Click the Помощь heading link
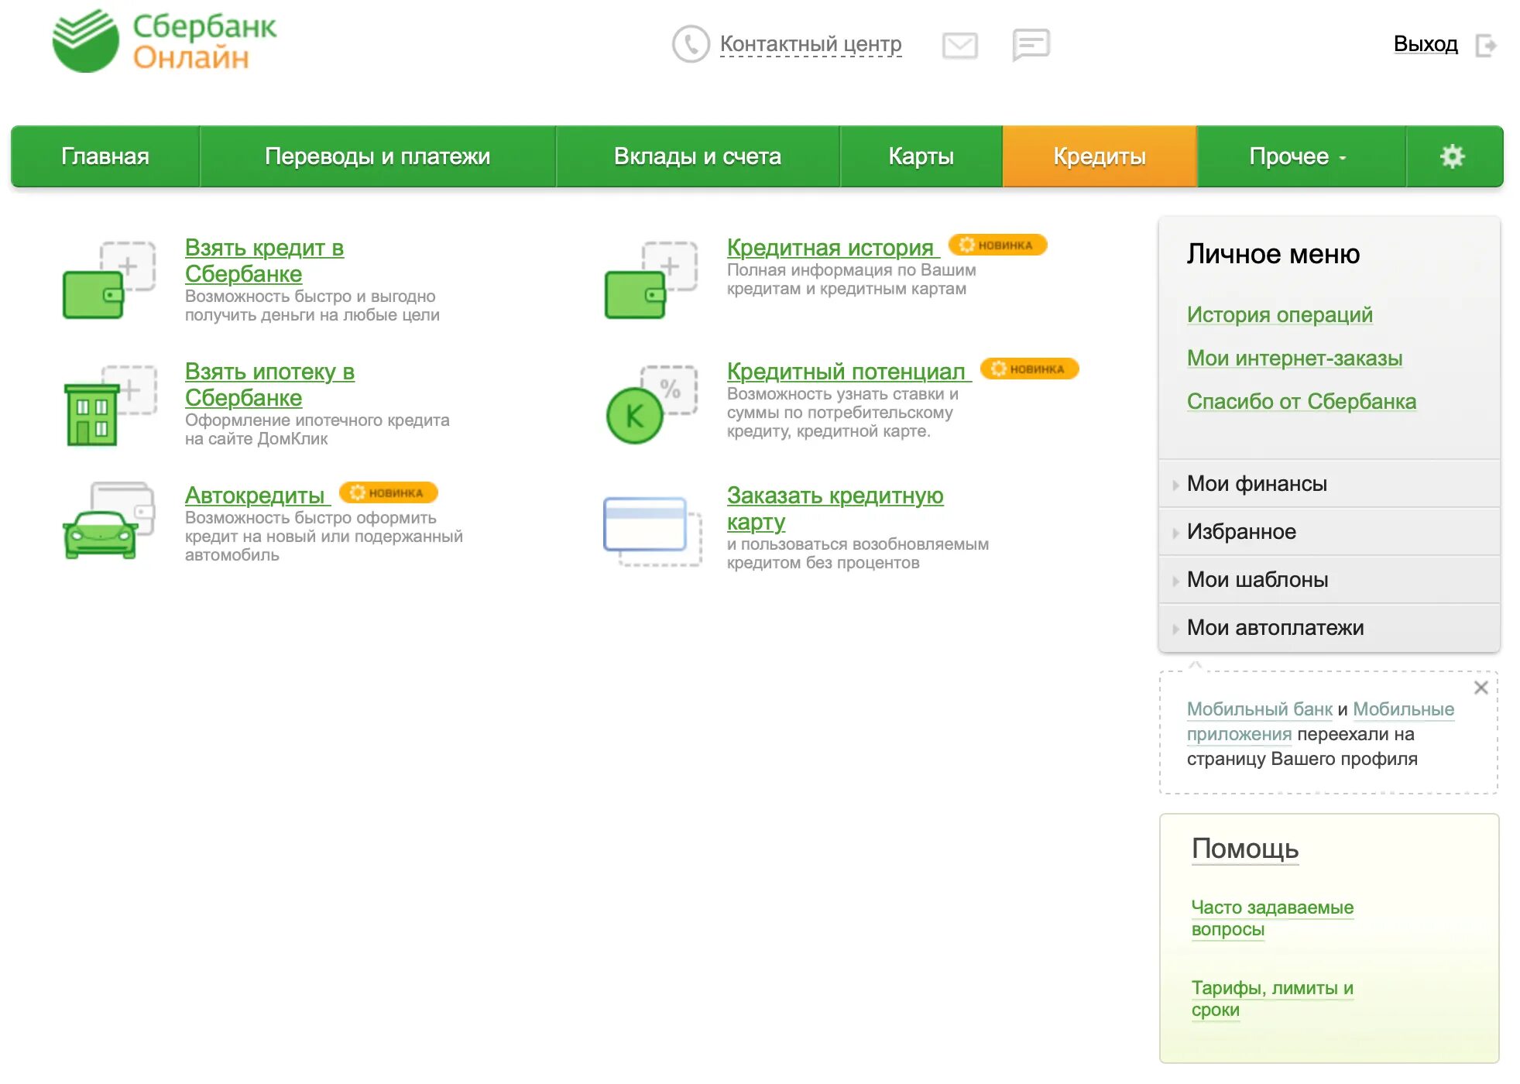Screen dimensions: 1520x1084 coord(1245,849)
